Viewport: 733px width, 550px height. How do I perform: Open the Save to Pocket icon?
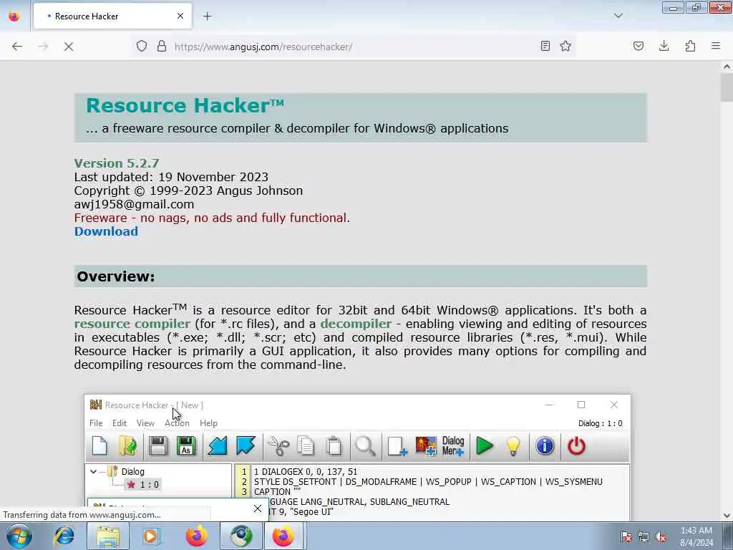[638, 46]
